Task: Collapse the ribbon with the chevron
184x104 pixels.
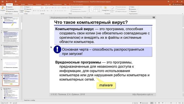Action: click(183, 14)
